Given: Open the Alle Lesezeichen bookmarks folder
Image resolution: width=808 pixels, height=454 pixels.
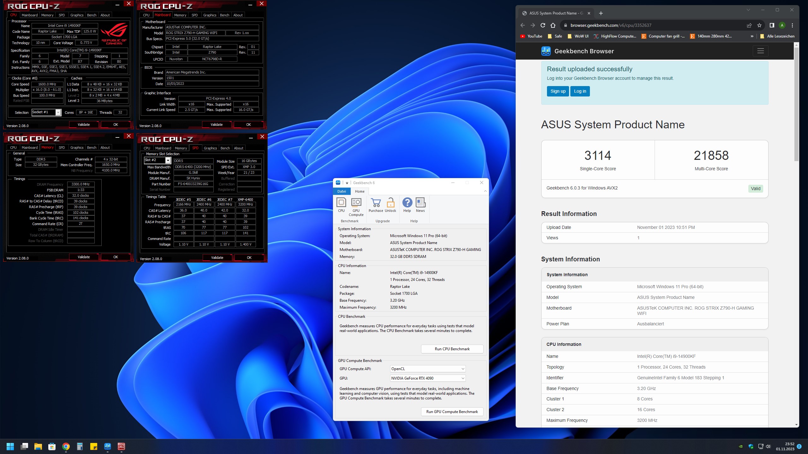Looking at the screenshot, I should click(x=777, y=36).
